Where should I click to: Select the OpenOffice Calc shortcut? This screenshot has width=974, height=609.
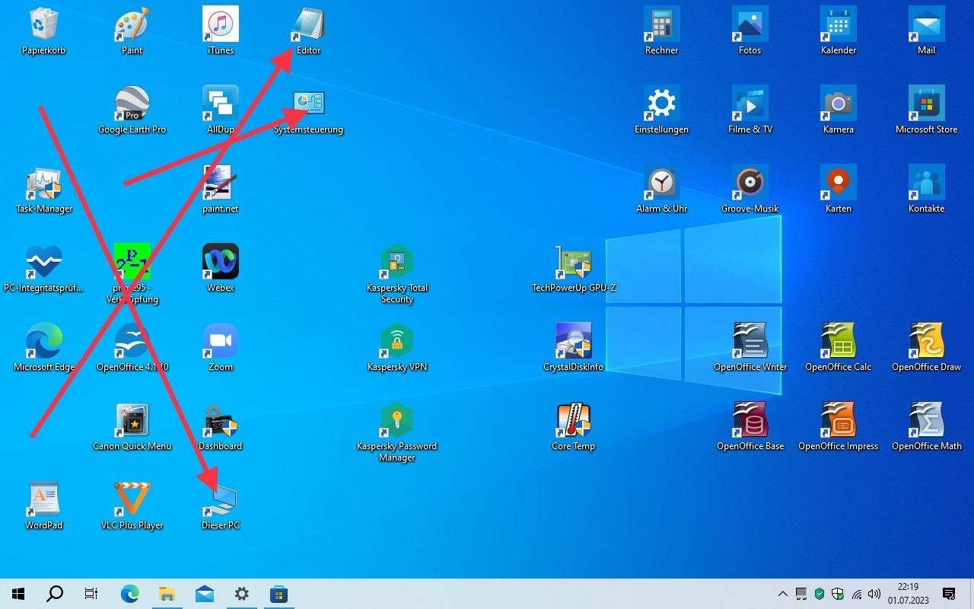click(x=838, y=342)
